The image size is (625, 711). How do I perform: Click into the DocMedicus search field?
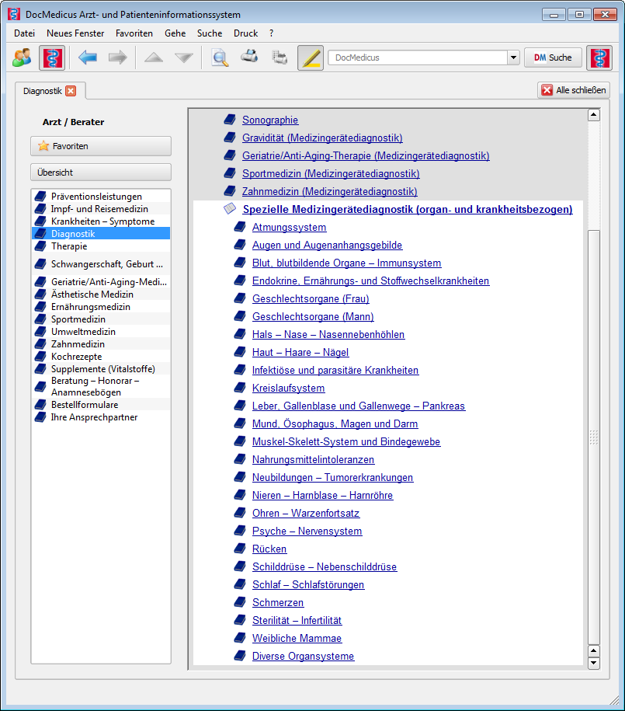(418, 58)
